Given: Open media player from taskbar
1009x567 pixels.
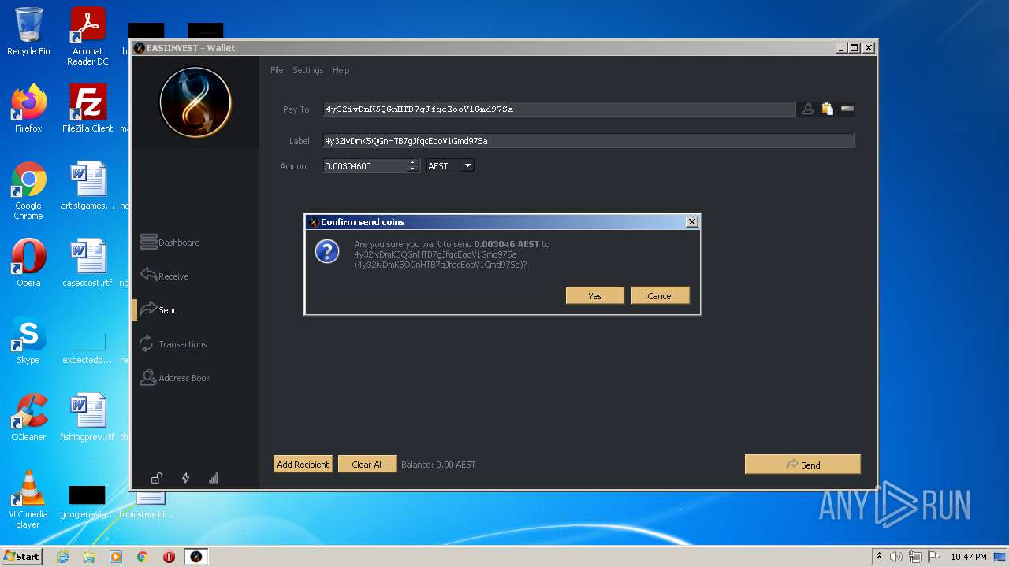Looking at the screenshot, I should (116, 557).
